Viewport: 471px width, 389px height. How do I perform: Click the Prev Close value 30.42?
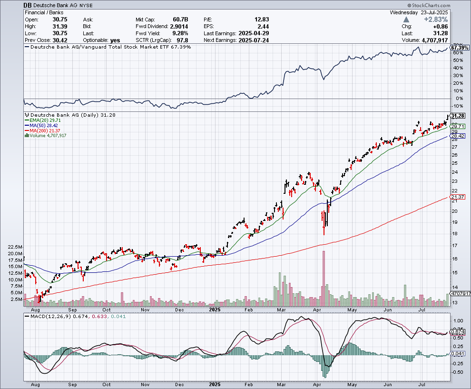(60, 40)
